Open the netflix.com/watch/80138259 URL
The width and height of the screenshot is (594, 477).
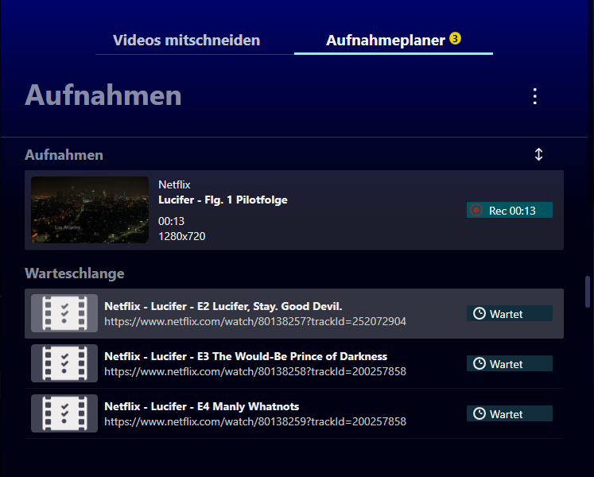tap(255, 421)
